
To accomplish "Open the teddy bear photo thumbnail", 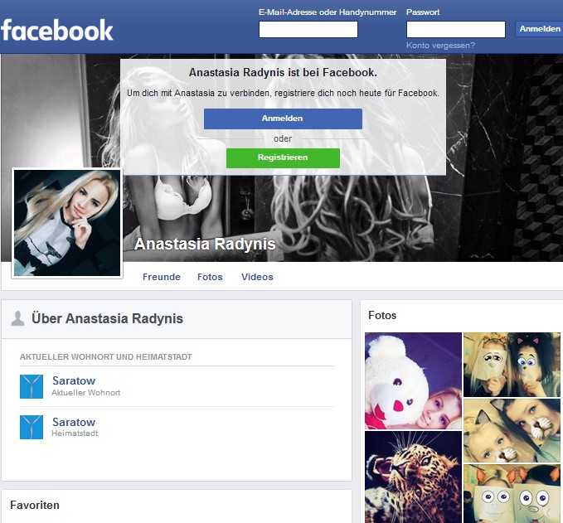I will [413, 380].
